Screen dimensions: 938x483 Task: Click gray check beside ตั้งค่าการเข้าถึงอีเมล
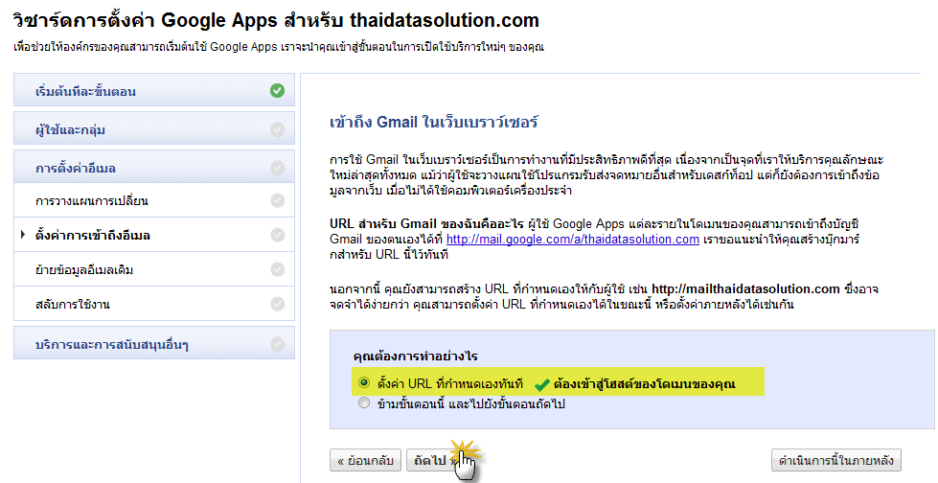click(277, 235)
